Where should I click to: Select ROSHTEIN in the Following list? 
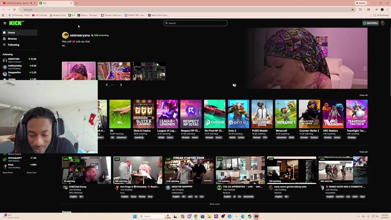click(19, 60)
